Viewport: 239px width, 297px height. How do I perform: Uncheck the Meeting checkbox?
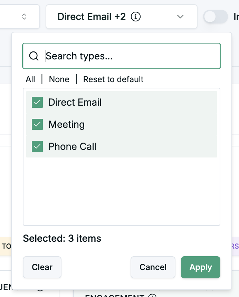(37, 125)
